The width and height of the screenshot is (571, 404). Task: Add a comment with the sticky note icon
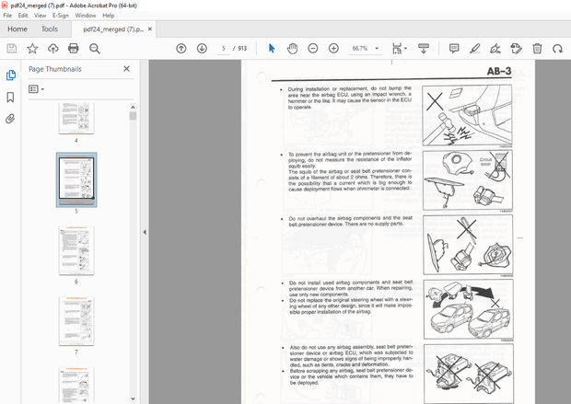(454, 48)
